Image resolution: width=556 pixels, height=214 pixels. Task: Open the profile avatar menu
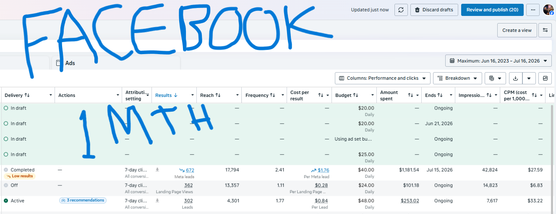pyautogui.click(x=548, y=10)
